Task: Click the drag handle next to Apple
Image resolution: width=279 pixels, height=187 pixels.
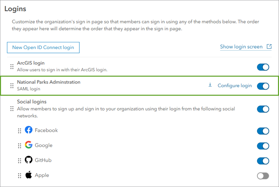Action: tap(20, 175)
